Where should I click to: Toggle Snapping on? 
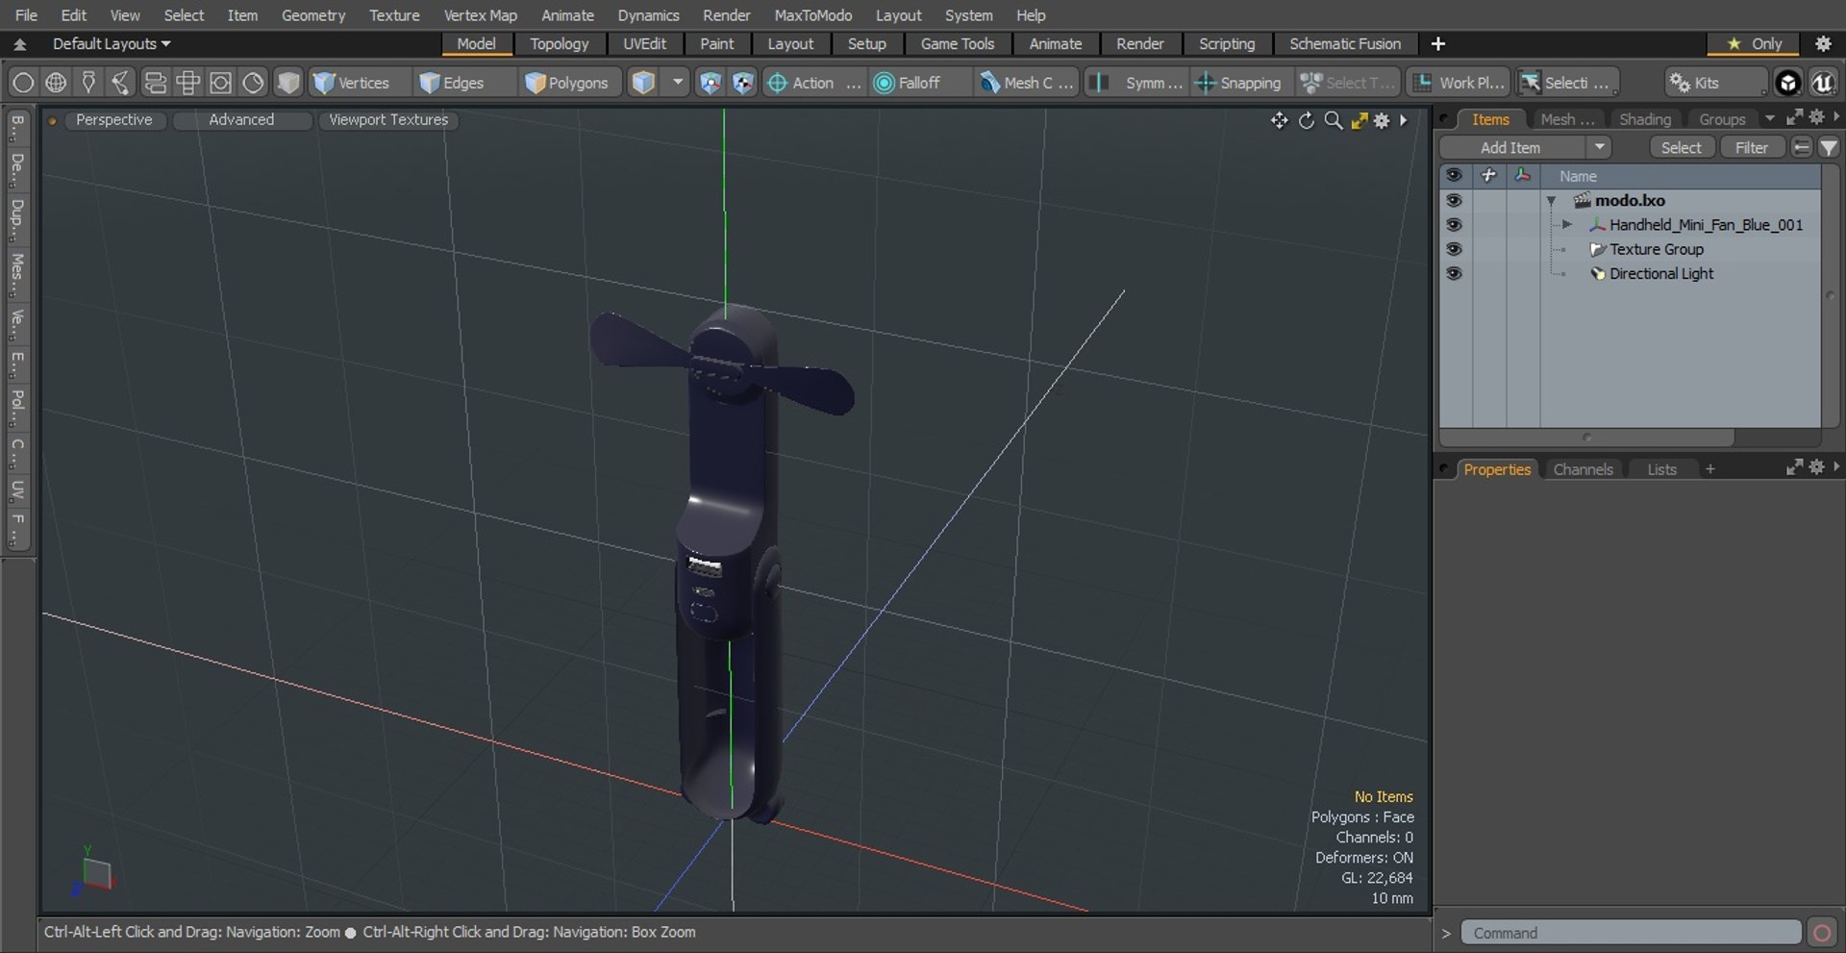[1238, 83]
